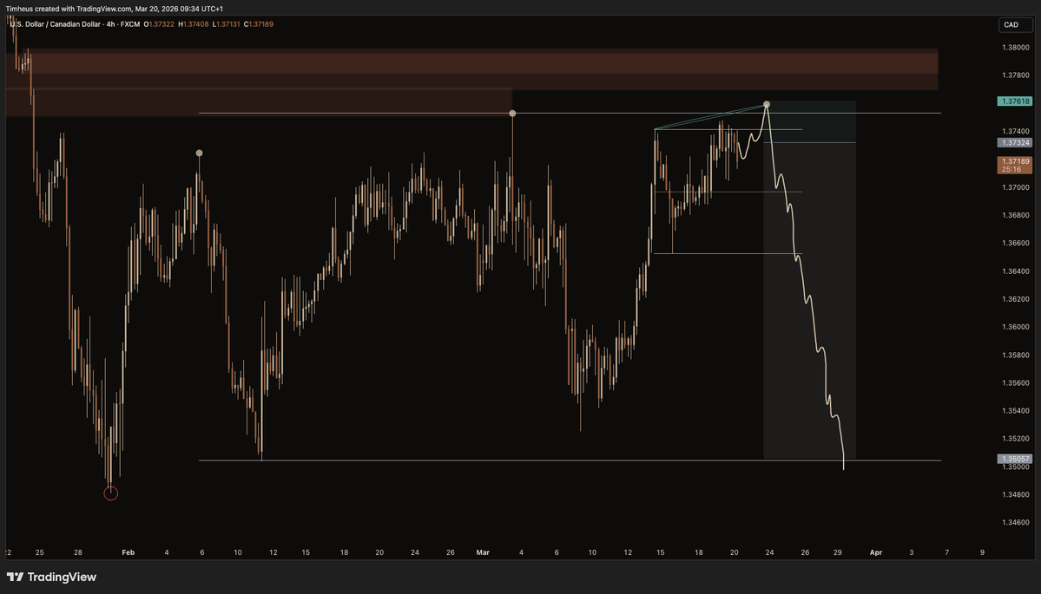Select the red circle marking the January low
The height and width of the screenshot is (594, 1041).
coord(111,493)
